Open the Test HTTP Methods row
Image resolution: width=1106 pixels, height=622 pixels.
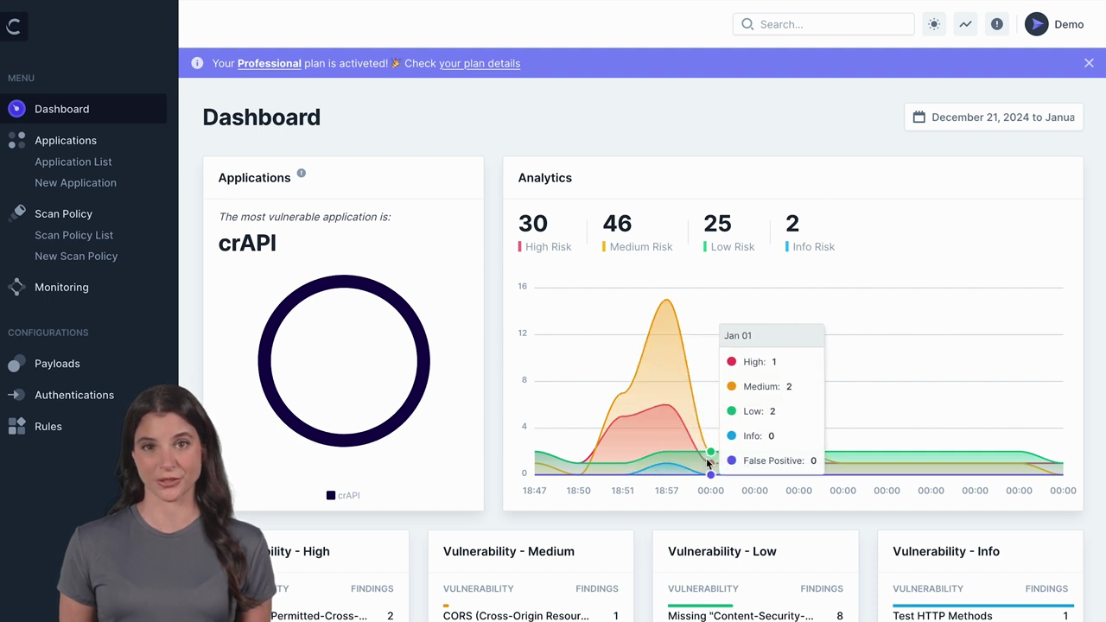tap(983, 616)
